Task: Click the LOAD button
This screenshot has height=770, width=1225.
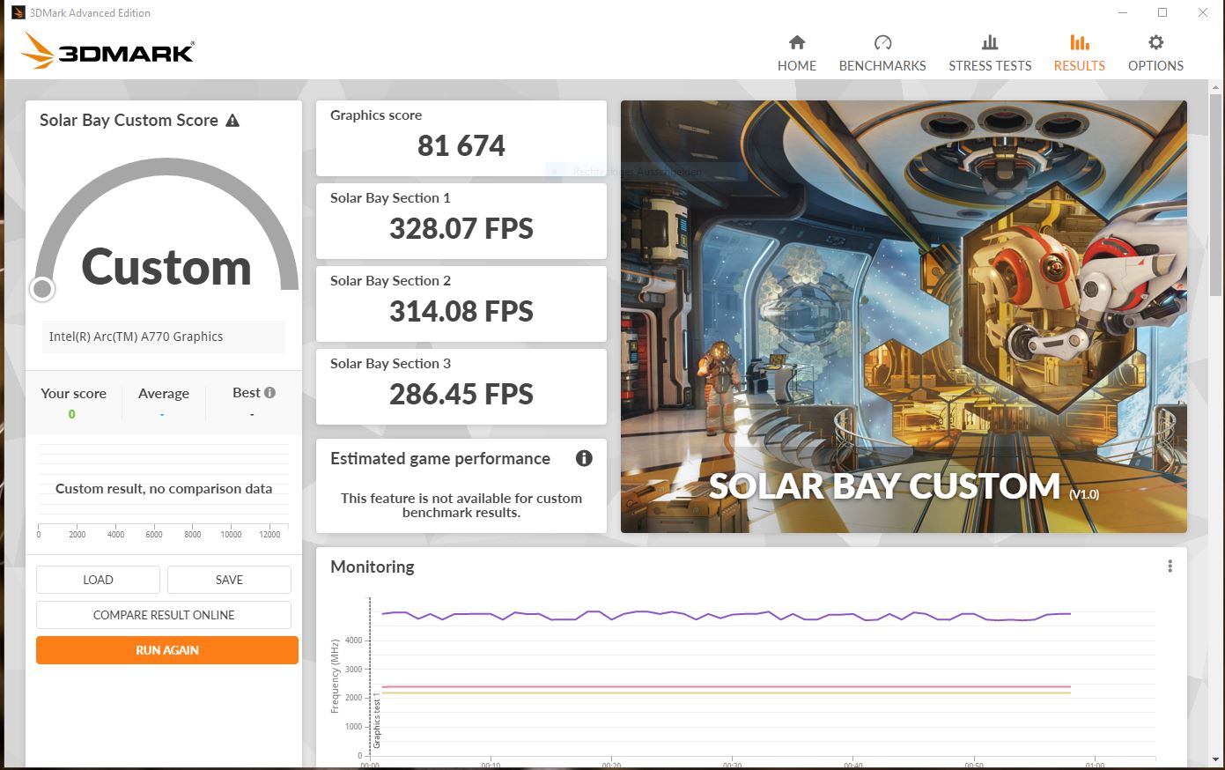Action: coord(98,580)
